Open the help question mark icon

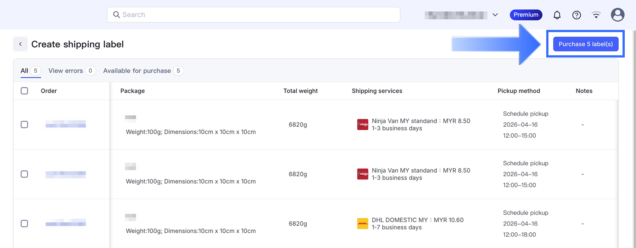(x=577, y=15)
